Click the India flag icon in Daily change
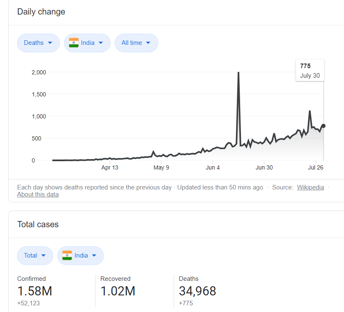The image size is (344, 312). [x=74, y=43]
